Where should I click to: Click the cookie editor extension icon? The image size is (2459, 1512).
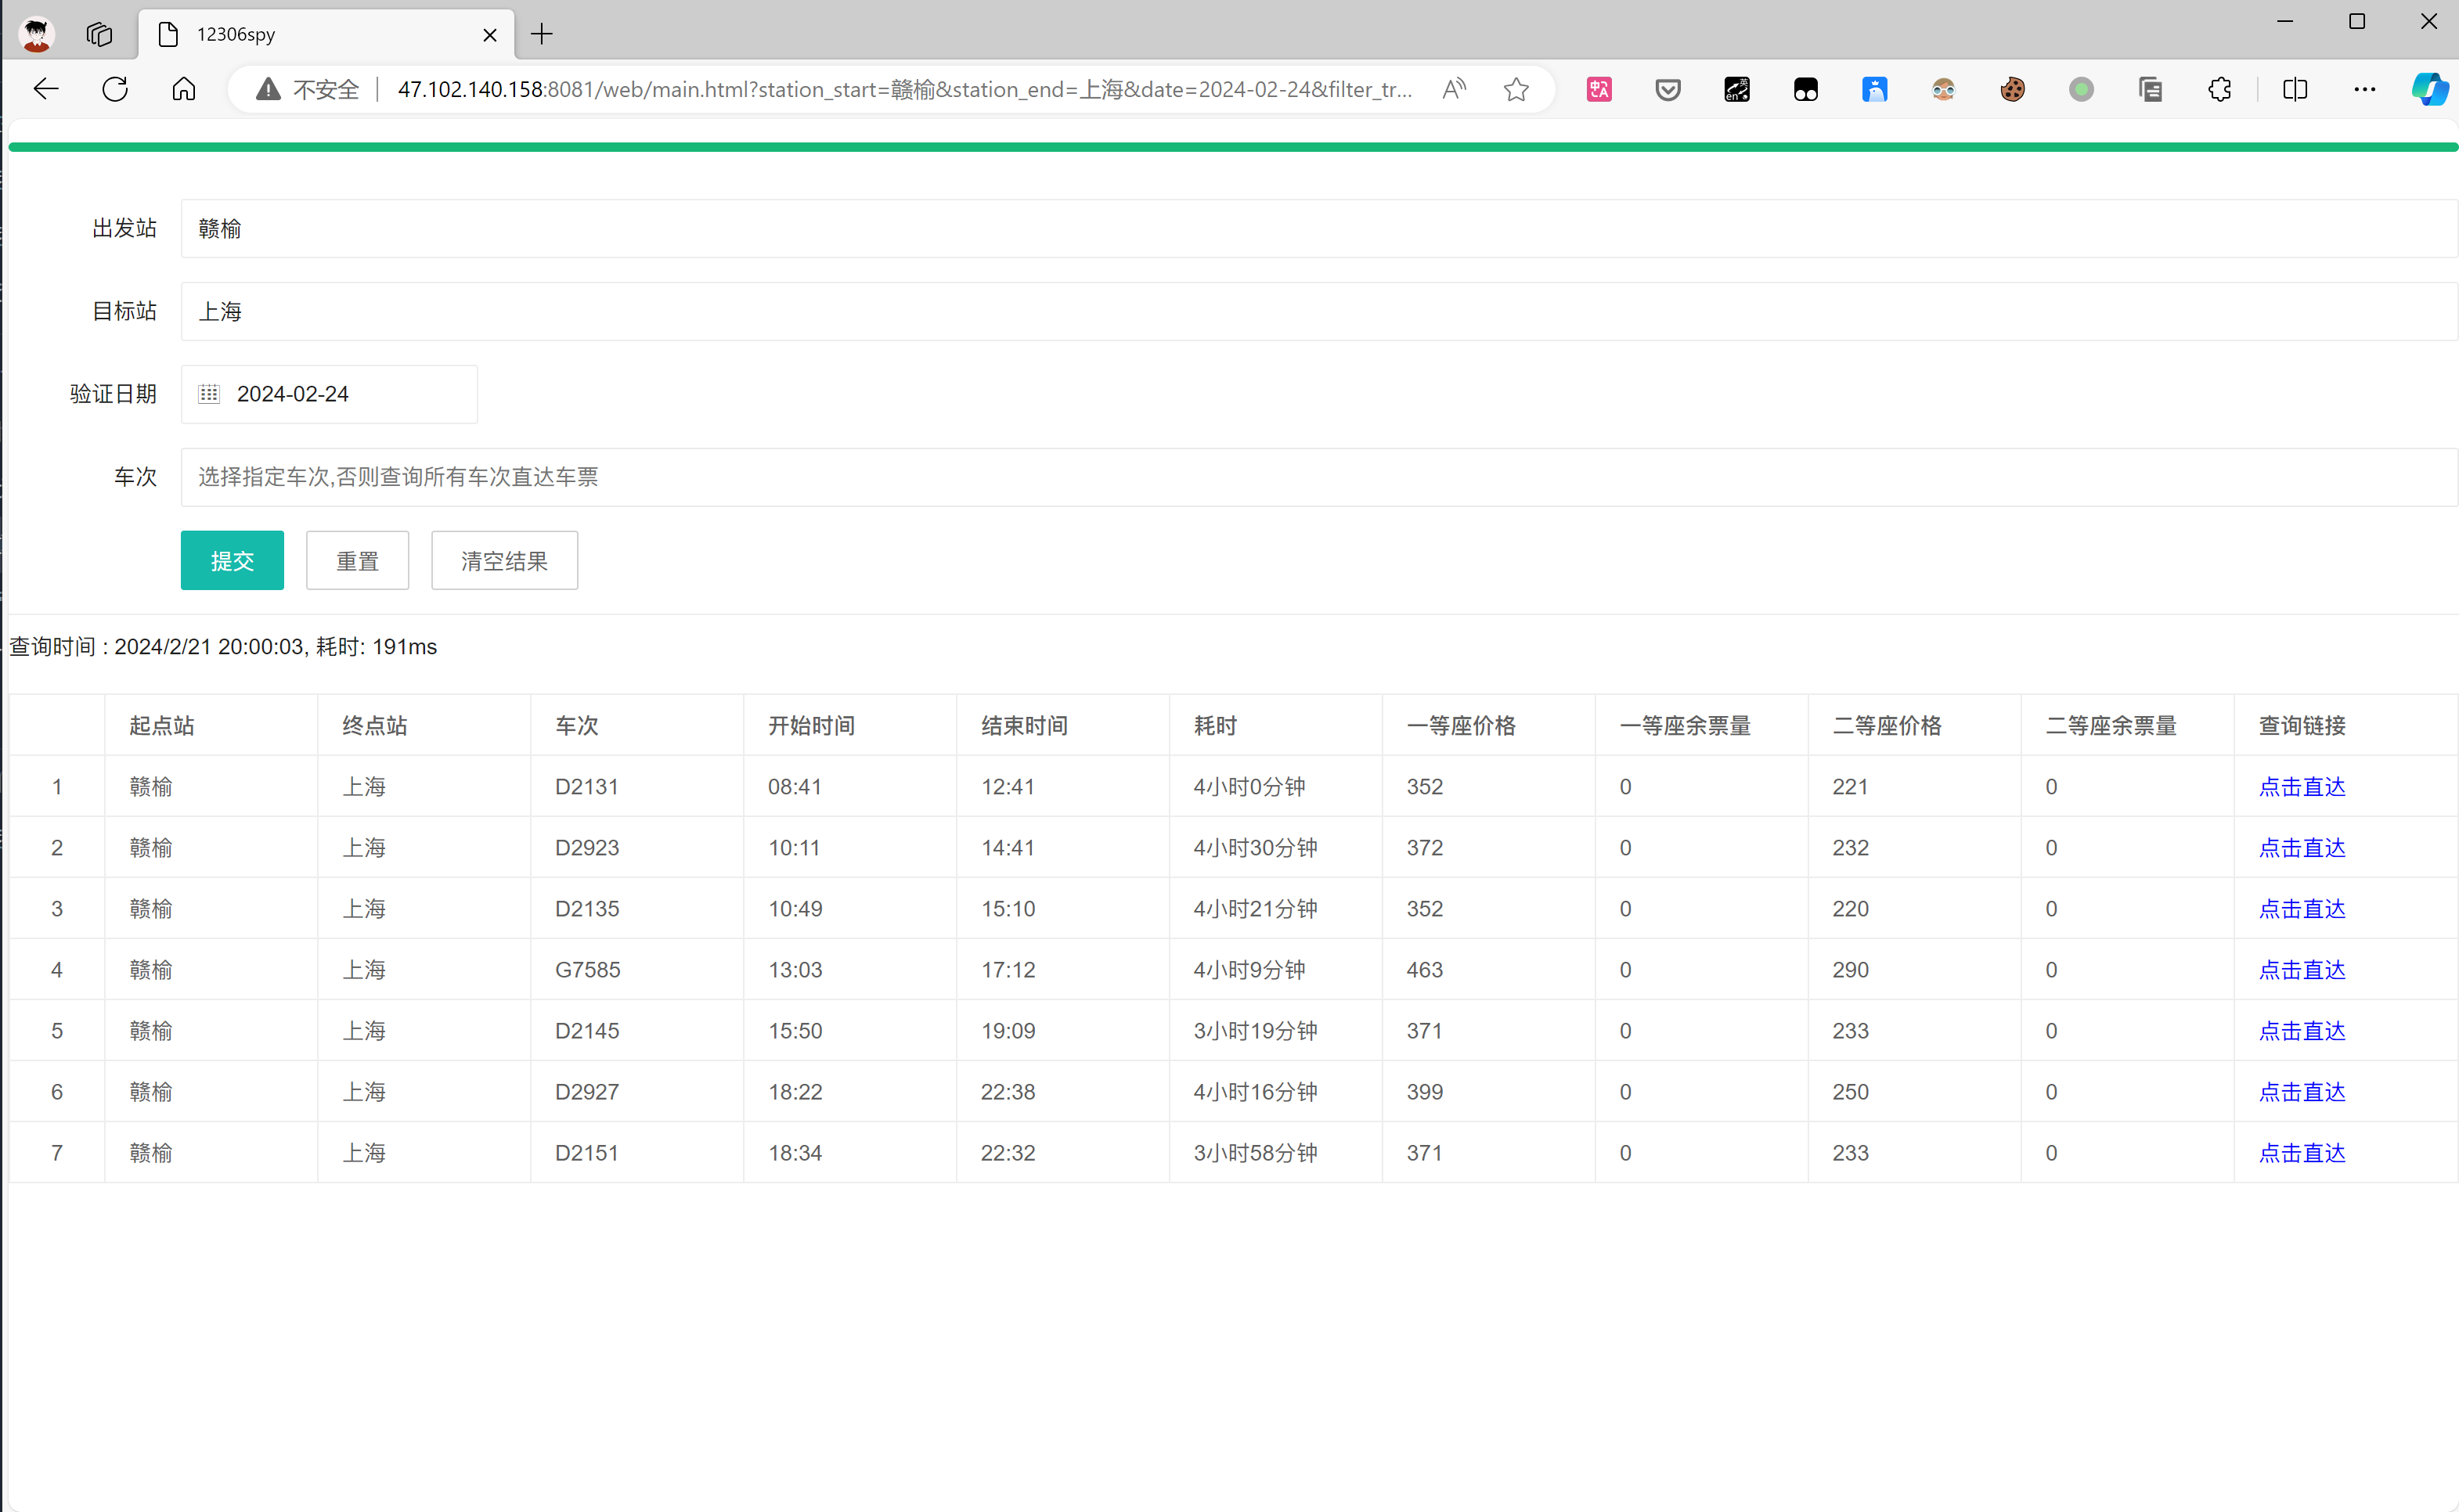point(2012,90)
